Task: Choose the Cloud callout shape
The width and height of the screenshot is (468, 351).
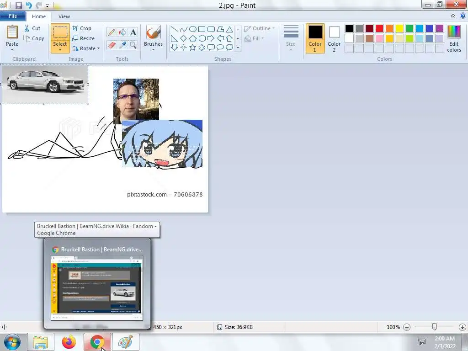Action: pos(229,47)
